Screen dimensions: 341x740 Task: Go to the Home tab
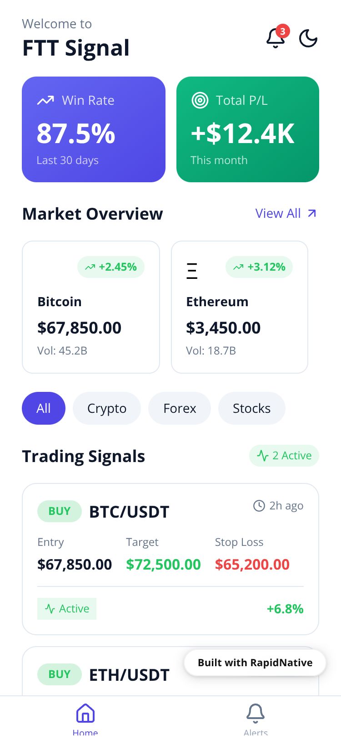point(85,718)
